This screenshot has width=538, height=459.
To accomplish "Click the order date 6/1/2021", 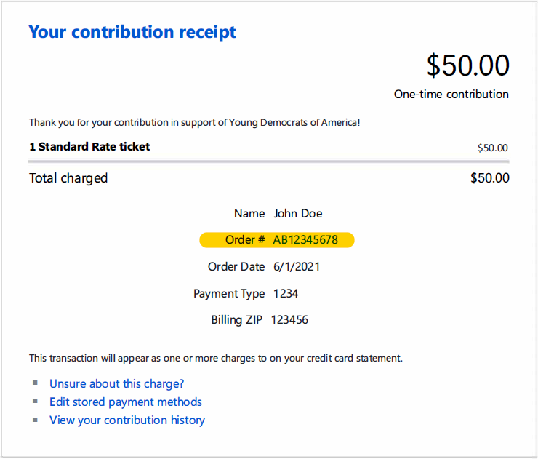I will [297, 267].
